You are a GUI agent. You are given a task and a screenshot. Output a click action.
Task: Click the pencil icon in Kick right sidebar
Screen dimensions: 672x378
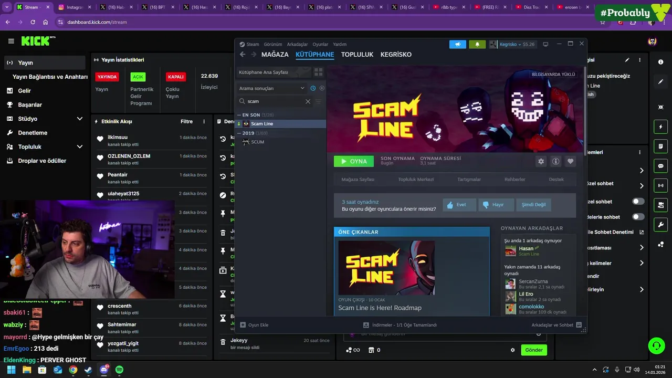click(x=660, y=81)
